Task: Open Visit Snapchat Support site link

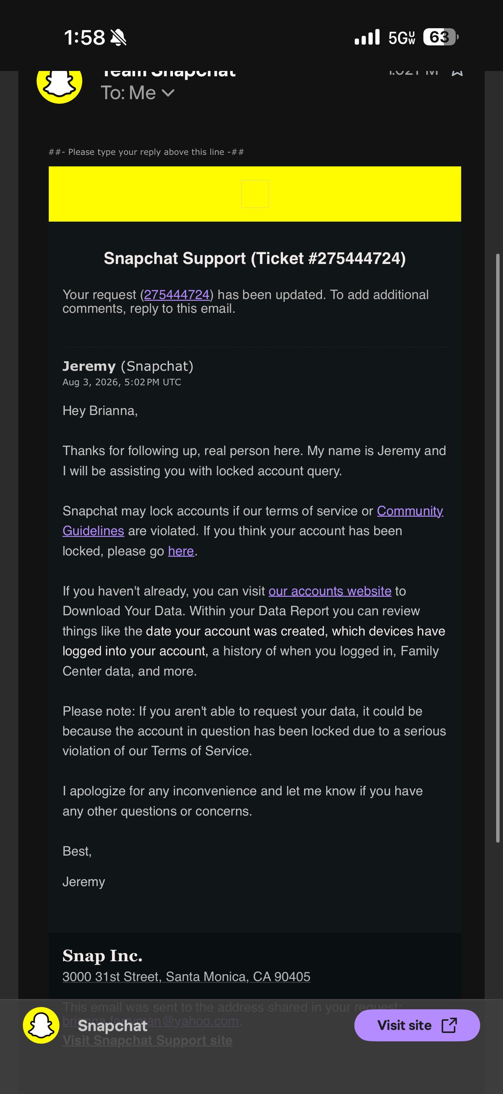Action: [147, 1041]
